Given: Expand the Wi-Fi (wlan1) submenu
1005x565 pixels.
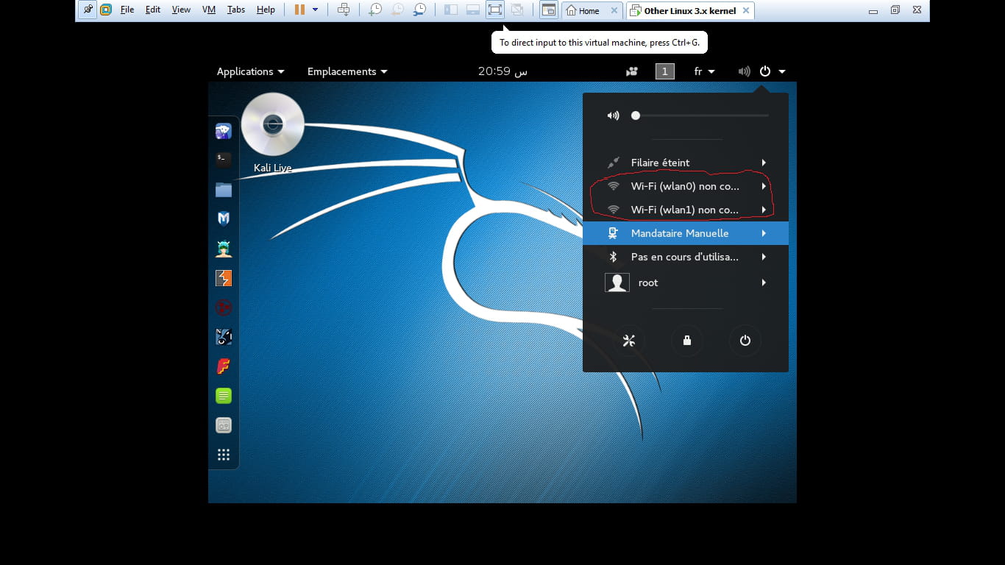Looking at the screenshot, I should 686,210.
